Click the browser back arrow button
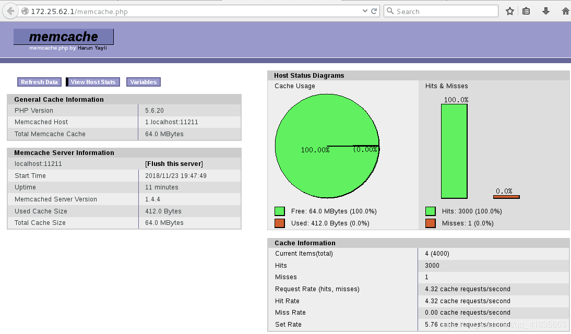Viewport: 571px width, 334px height. (10, 11)
